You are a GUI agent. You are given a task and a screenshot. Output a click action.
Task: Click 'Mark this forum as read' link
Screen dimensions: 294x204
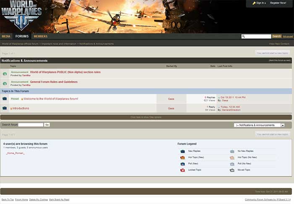pos(279,60)
